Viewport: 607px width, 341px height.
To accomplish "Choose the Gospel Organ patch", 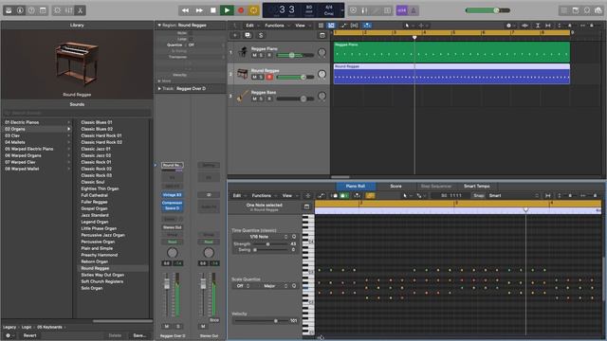I will click(95, 208).
